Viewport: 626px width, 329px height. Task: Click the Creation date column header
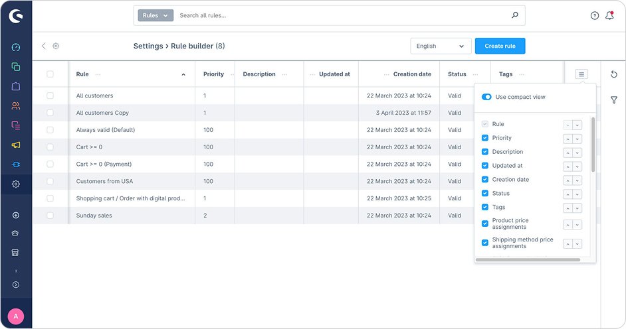pyautogui.click(x=412, y=74)
